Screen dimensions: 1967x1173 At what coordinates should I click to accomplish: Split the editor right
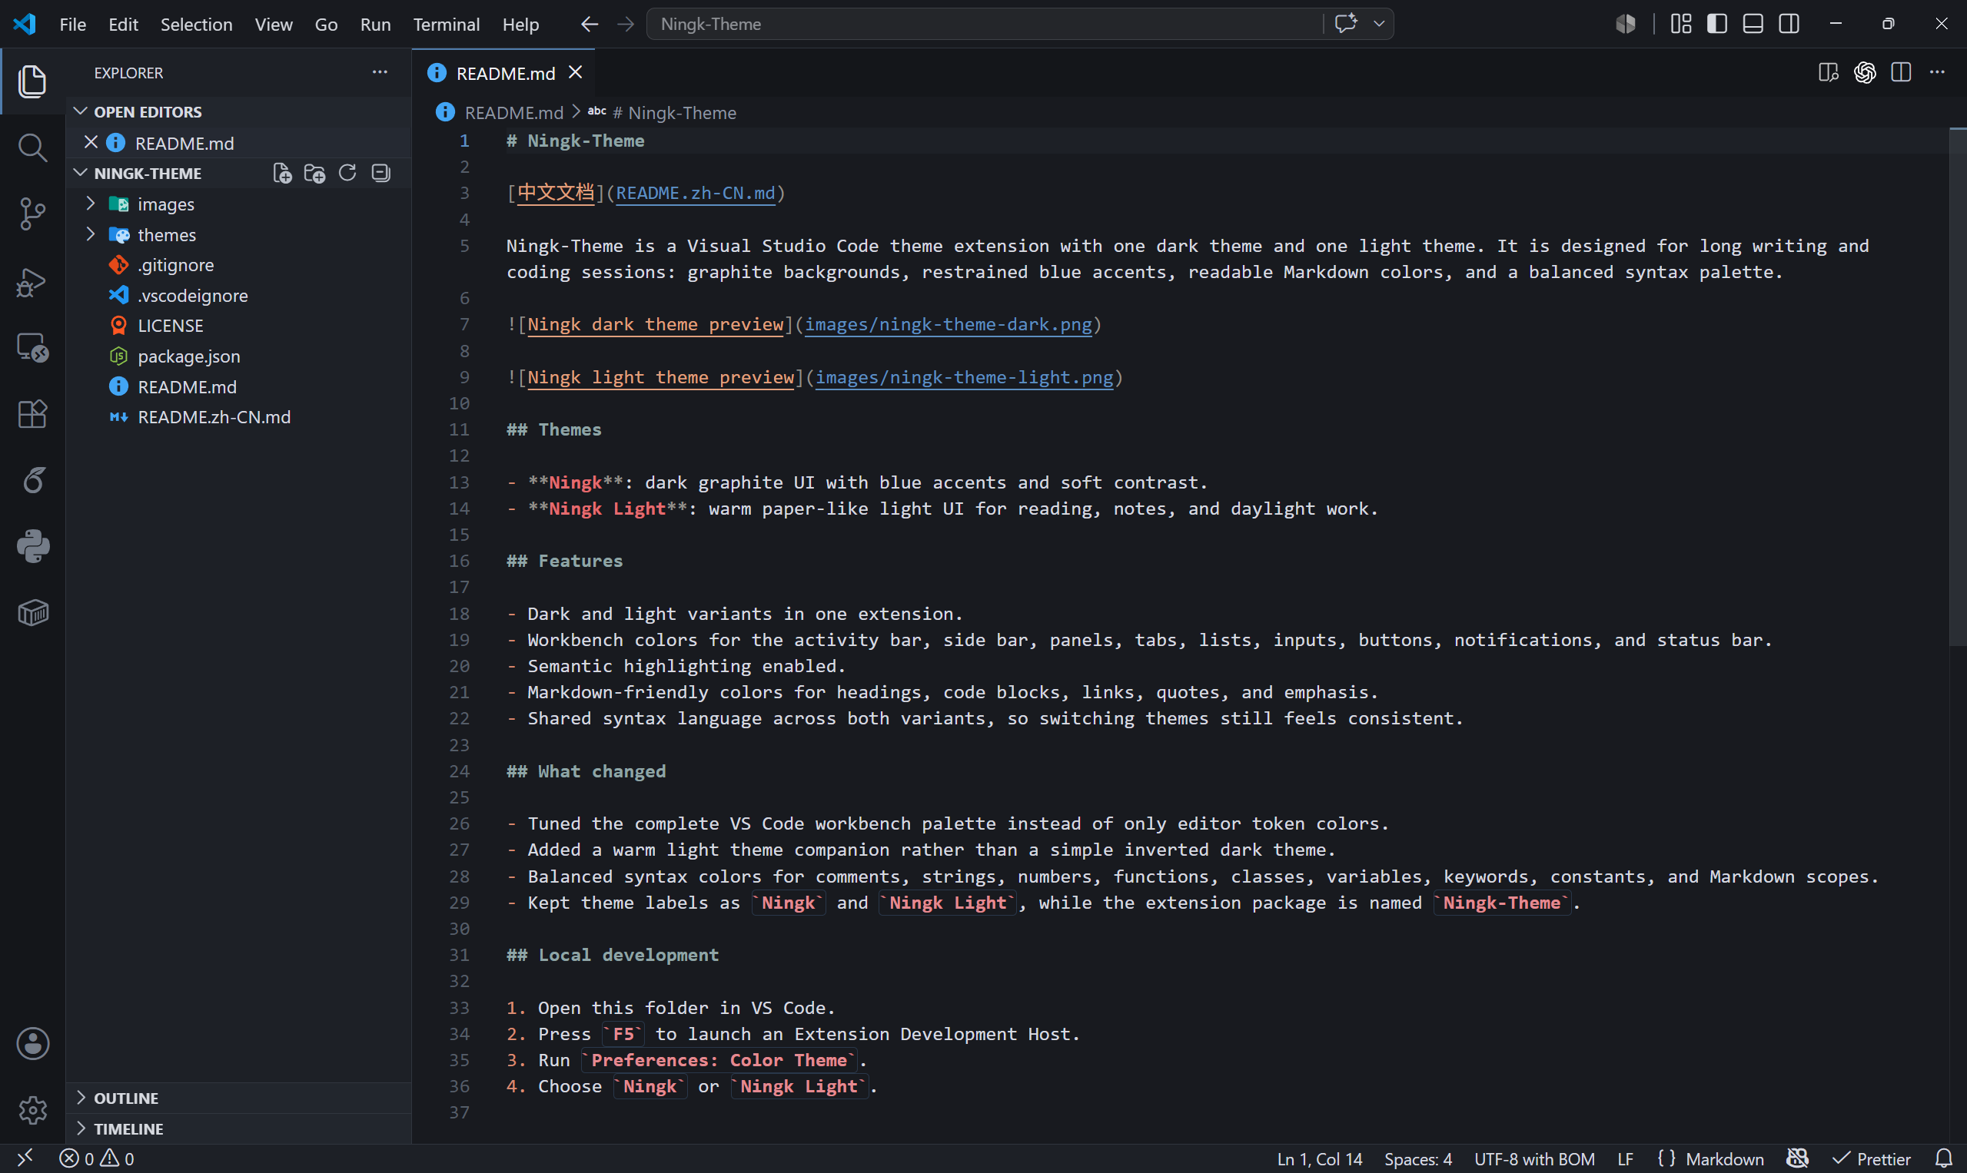click(x=1902, y=73)
